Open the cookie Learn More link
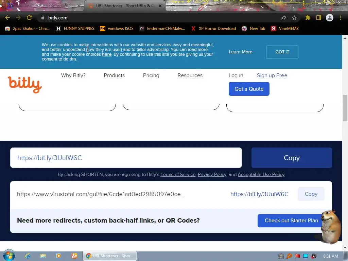This screenshot has width=348, height=261. [241, 52]
